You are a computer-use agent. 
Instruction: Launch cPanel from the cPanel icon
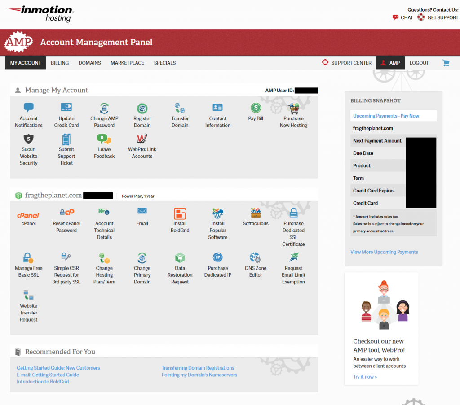coord(28,215)
